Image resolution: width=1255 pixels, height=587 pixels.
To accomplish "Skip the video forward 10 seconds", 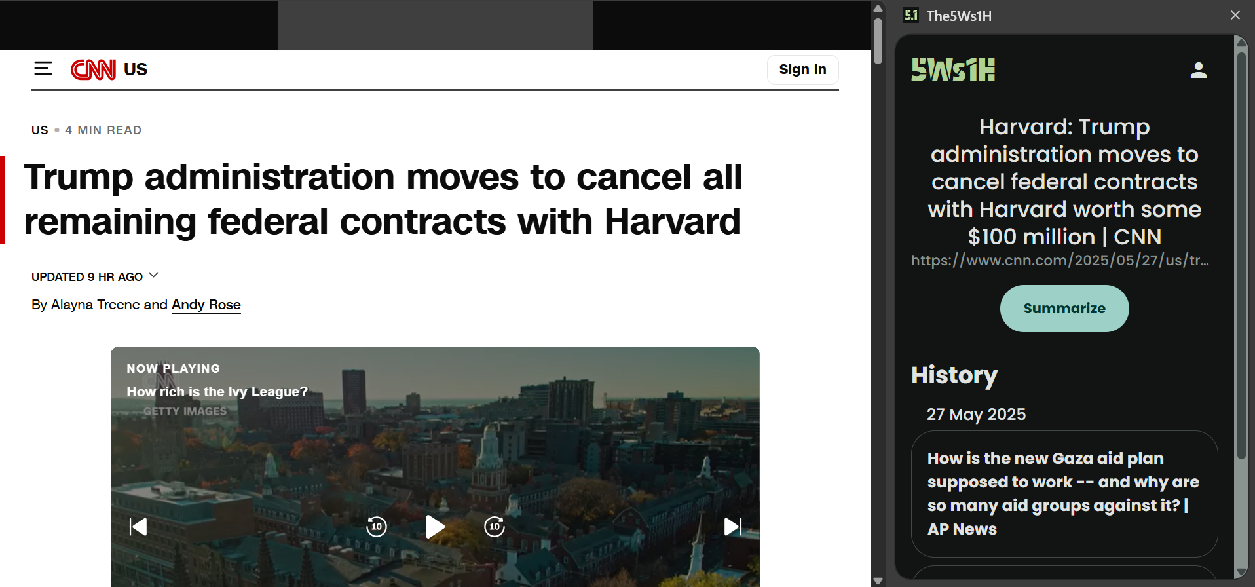I will 495,527.
